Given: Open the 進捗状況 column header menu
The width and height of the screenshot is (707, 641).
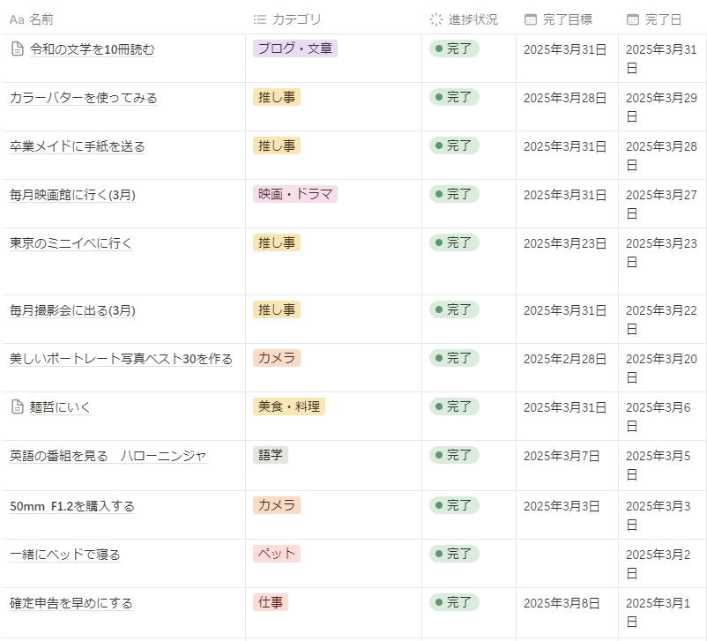Looking at the screenshot, I should tap(473, 19).
